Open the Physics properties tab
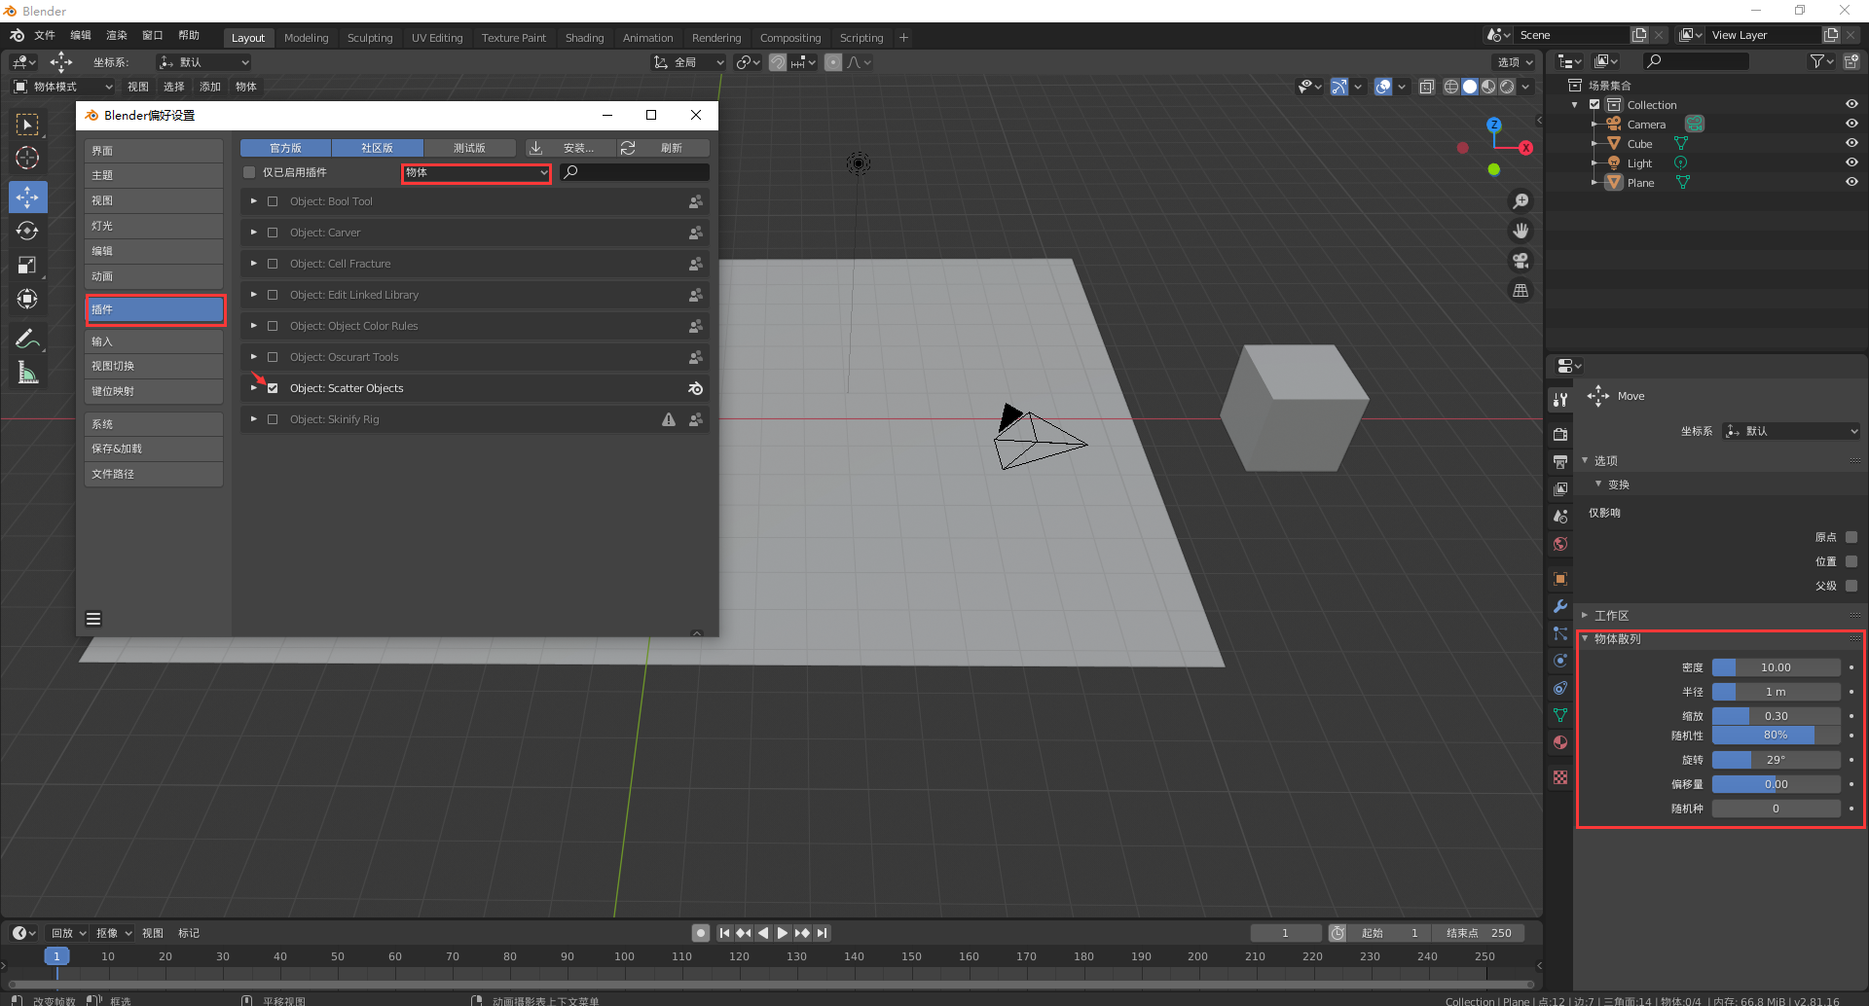 coord(1560,661)
